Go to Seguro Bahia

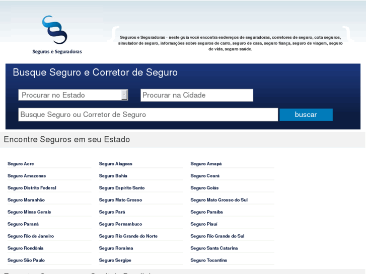(113, 176)
